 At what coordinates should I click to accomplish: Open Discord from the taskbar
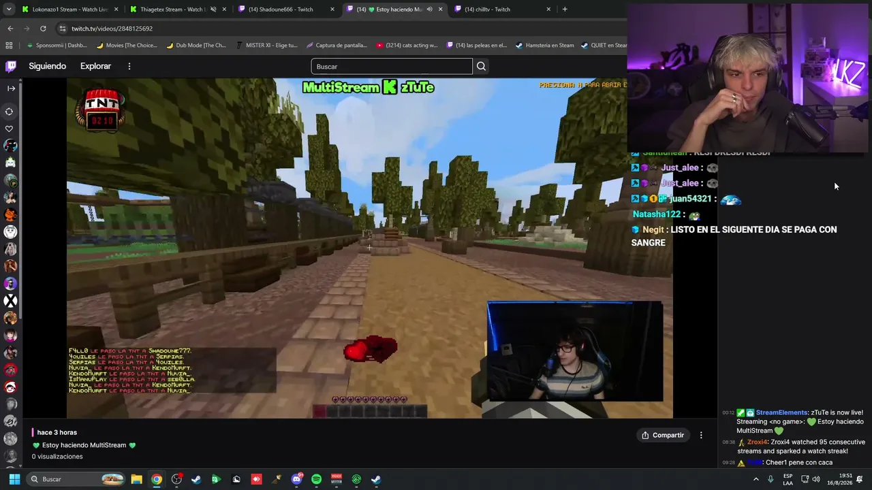296,479
